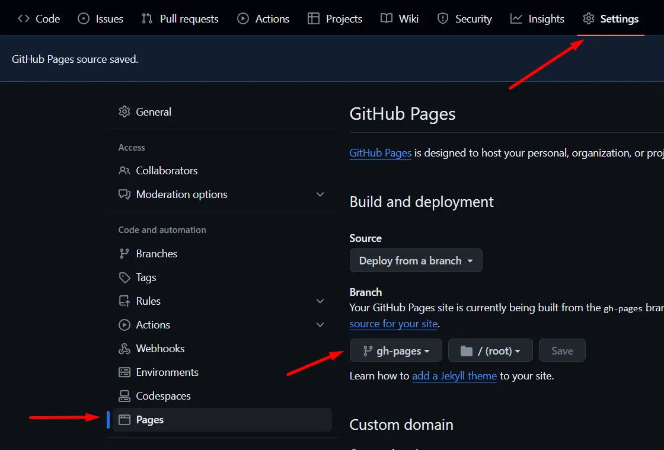Image resolution: width=664 pixels, height=450 pixels.
Task: Open the / (root) folder dropdown
Action: (x=490, y=350)
